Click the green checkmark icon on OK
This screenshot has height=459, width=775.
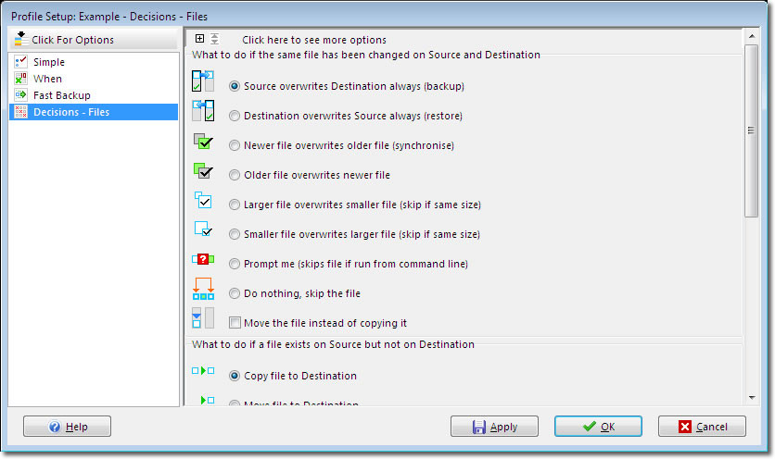[590, 426]
